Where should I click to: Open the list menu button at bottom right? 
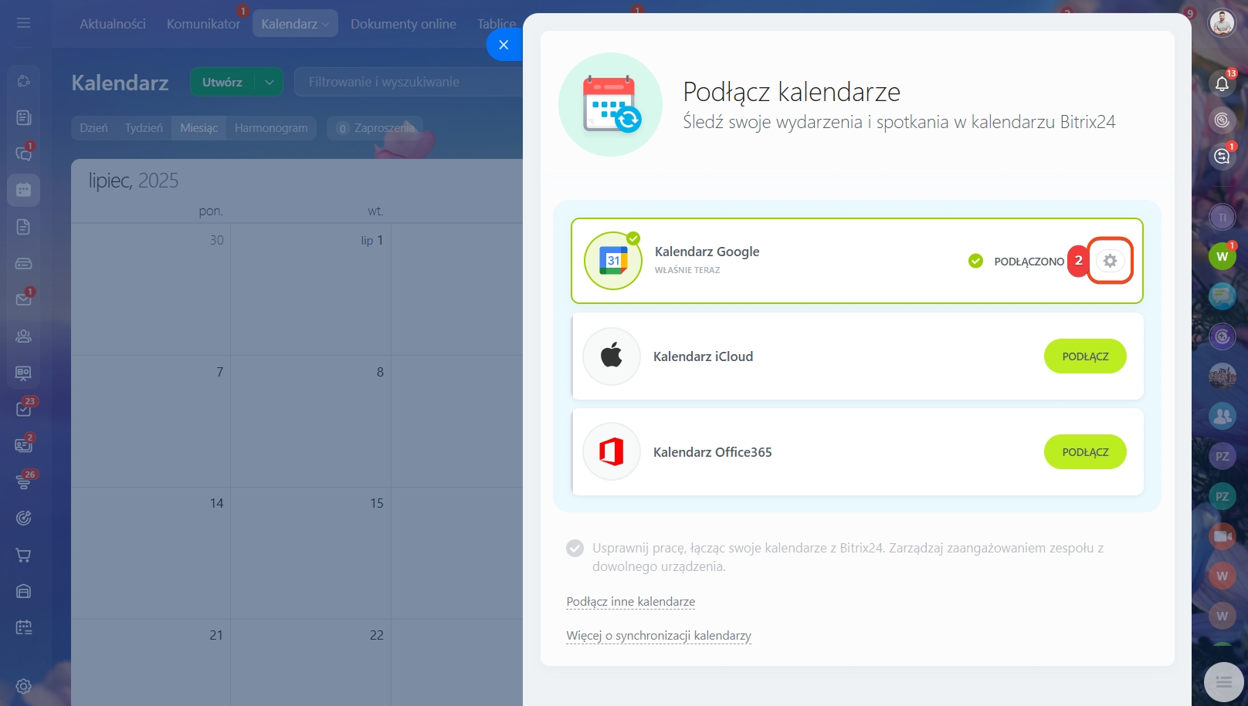1223,682
